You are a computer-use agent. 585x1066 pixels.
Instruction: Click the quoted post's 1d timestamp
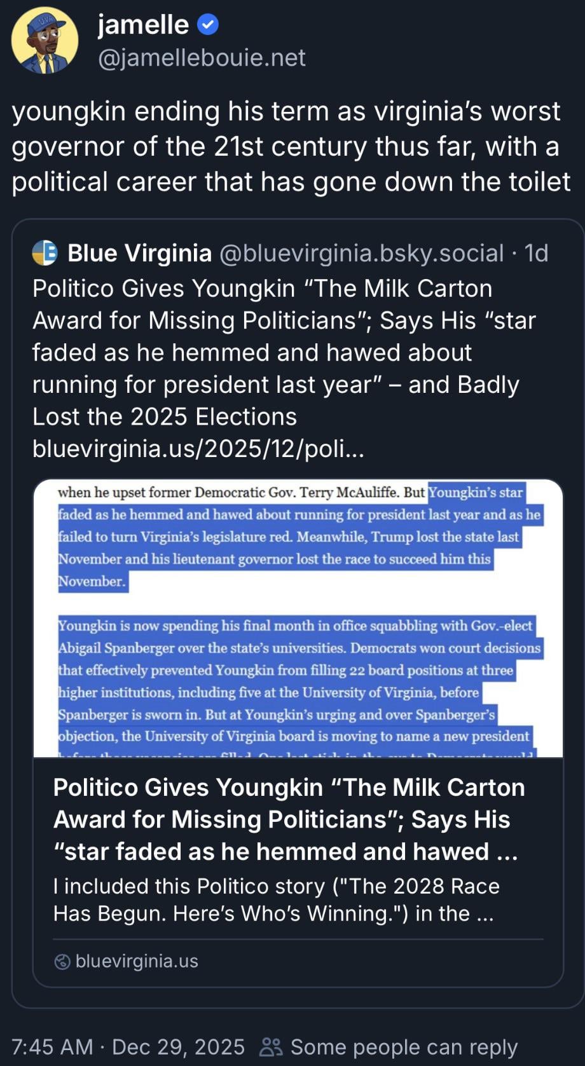[x=536, y=253]
